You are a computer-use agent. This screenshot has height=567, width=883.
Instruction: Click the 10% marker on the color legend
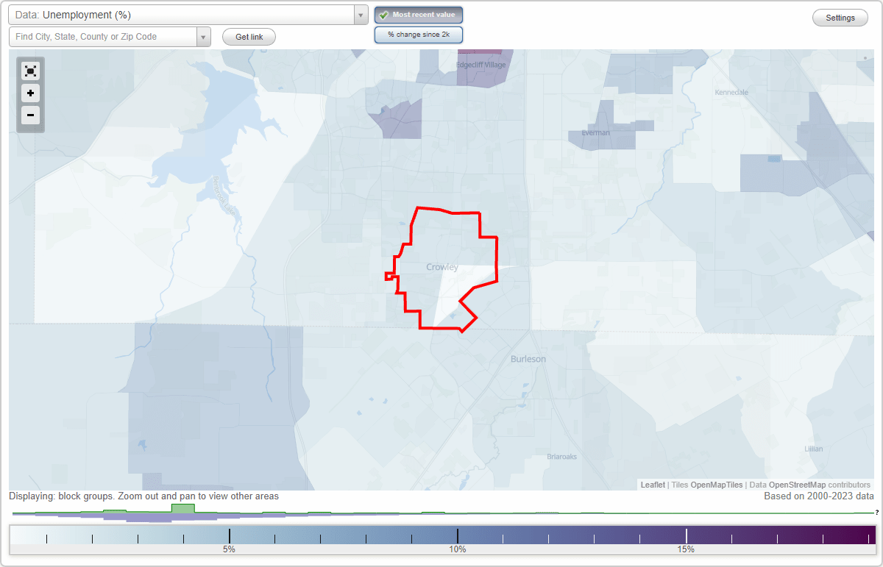point(458,548)
